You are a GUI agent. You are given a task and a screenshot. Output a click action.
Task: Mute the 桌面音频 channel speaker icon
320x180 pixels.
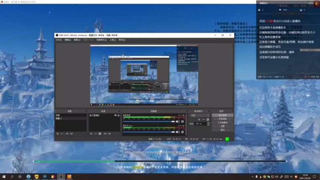[x=178, y=122]
